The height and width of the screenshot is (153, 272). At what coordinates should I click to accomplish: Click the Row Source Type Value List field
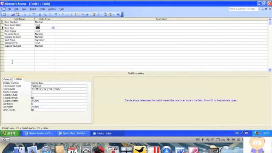59,86
